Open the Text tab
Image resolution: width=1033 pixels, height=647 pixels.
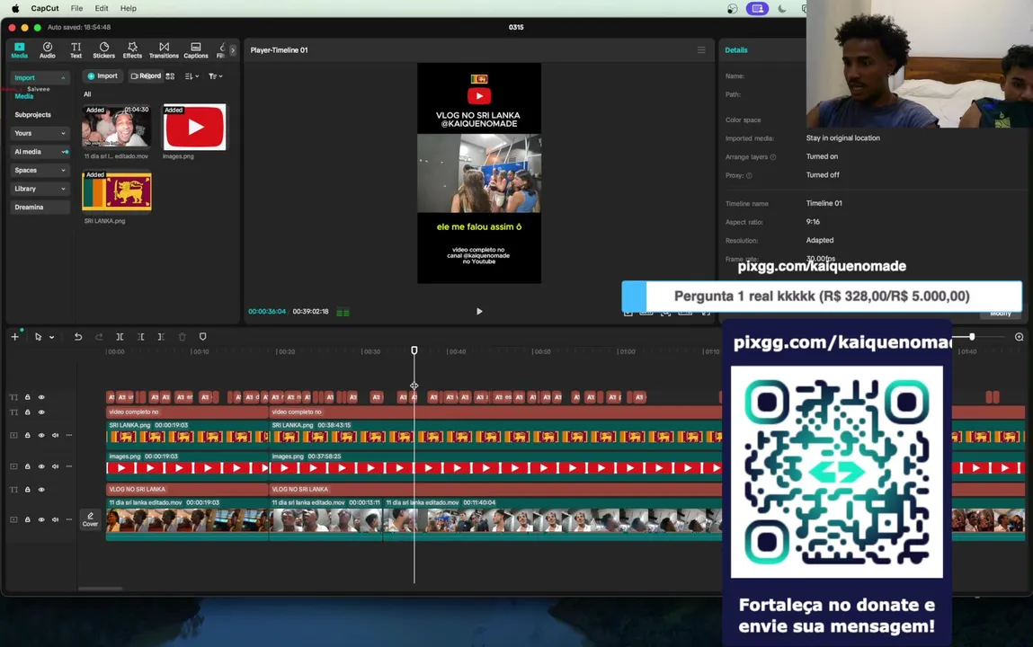[76, 50]
